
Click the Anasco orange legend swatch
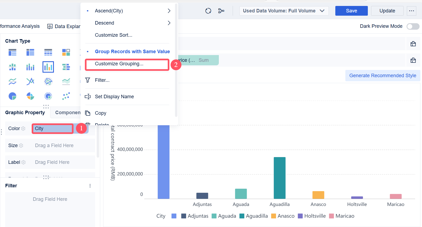point(274,216)
